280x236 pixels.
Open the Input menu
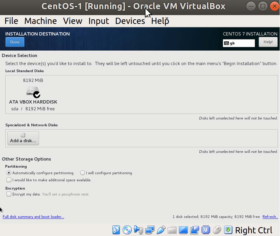point(99,21)
